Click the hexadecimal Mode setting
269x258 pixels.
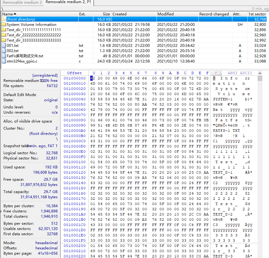(x=47, y=243)
